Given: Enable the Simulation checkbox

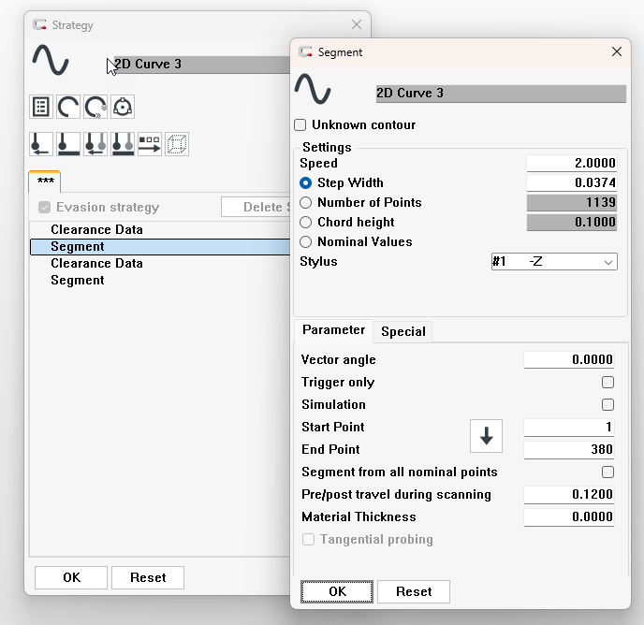Looking at the screenshot, I should tap(607, 404).
